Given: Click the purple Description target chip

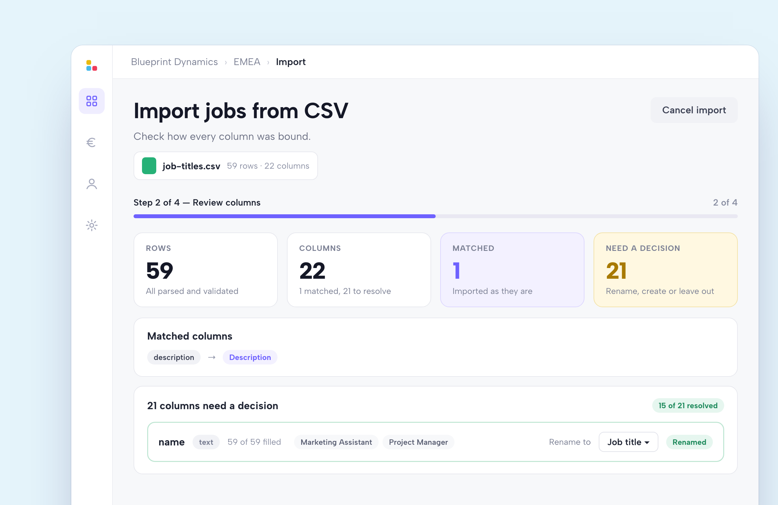Looking at the screenshot, I should pos(250,357).
